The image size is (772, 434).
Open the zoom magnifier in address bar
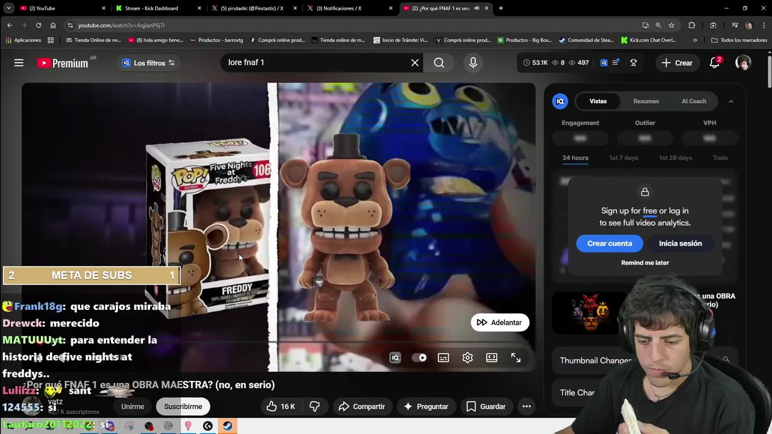(658, 25)
